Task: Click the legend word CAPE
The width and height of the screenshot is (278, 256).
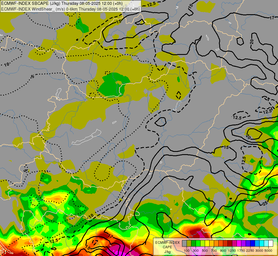Action: [x=167, y=247]
